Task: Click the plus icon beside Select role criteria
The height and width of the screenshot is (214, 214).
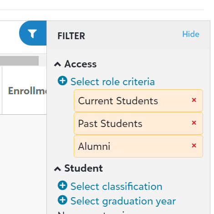Action: click(x=62, y=81)
